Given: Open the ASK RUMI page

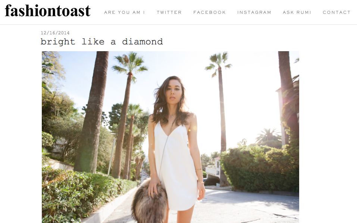Looking at the screenshot, I should pyautogui.click(x=297, y=12).
